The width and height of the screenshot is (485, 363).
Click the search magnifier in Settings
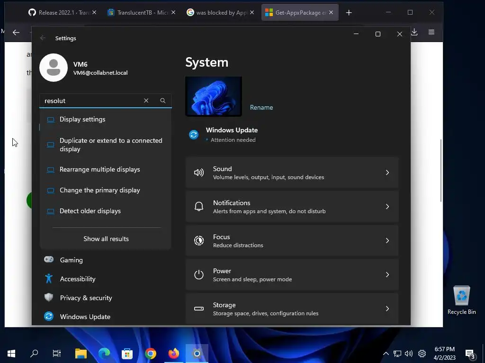[163, 101]
